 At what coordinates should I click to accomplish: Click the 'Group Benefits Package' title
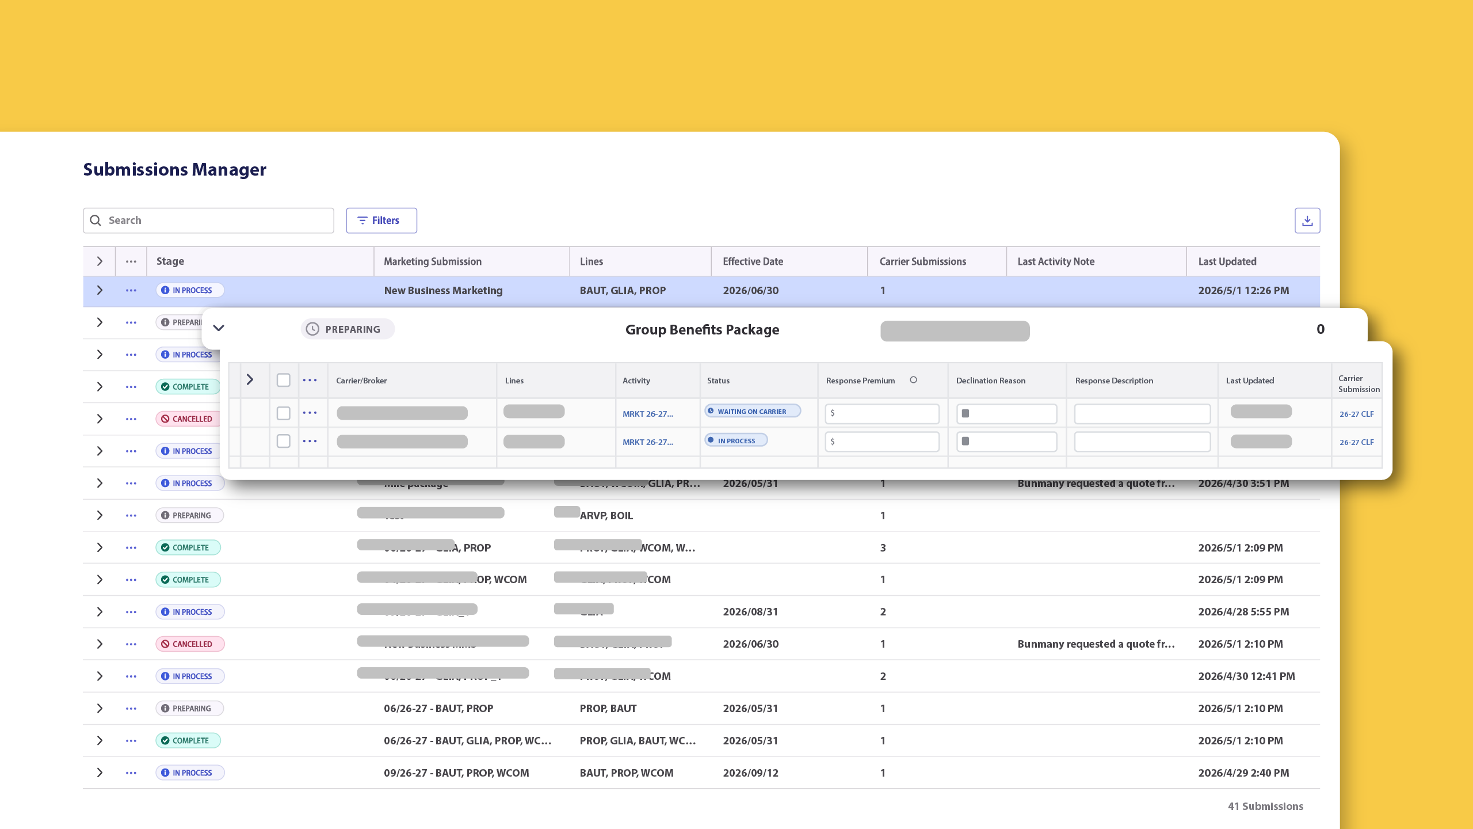point(702,329)
